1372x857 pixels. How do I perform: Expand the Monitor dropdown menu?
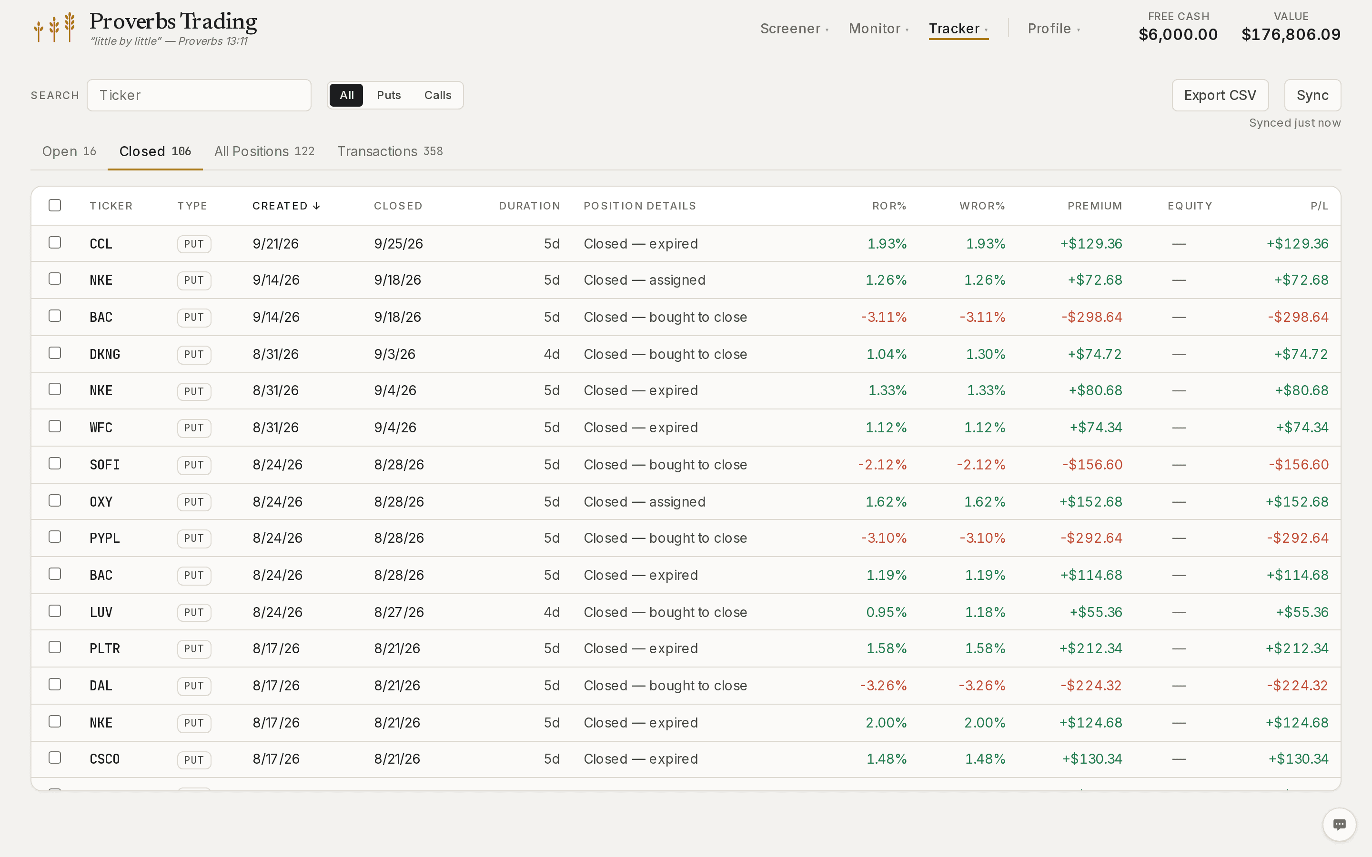(x=879, y=29)
